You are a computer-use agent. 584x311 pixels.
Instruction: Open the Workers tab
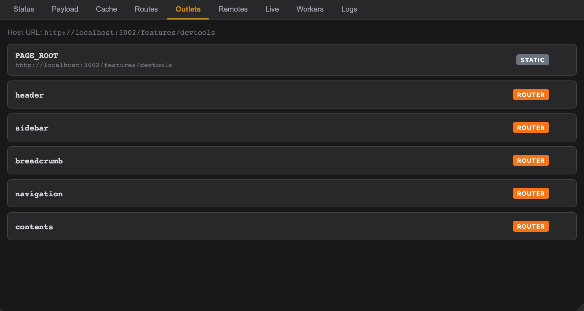(x=310, y=9)
